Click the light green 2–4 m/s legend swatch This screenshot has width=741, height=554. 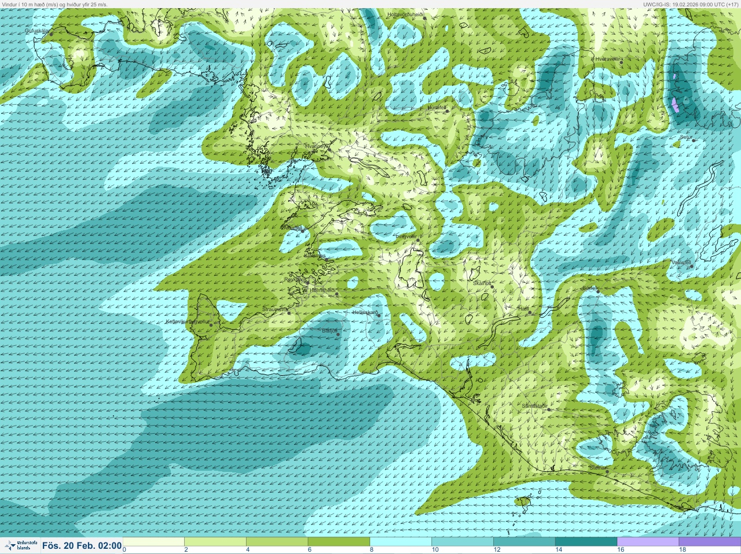click(215, 542)
